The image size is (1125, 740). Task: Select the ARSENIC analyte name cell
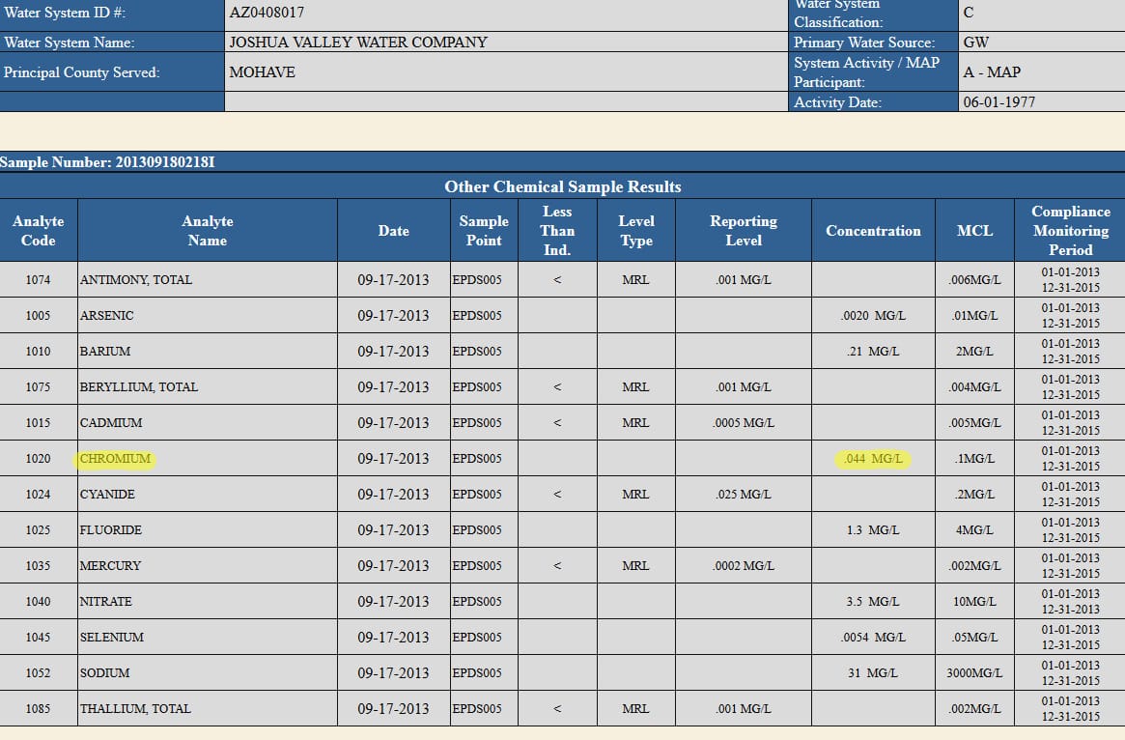click(107, 316)
